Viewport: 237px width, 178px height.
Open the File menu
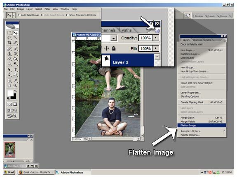pos(6,9)
